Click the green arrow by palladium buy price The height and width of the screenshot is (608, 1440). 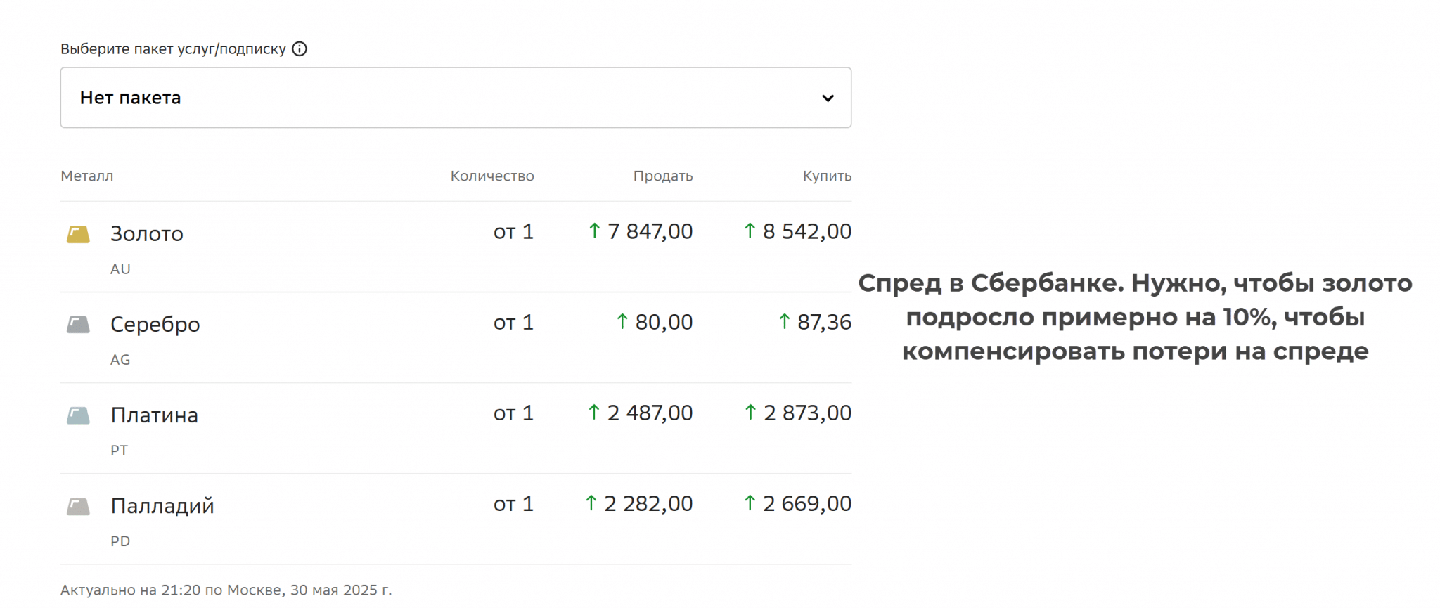click(750, 503)
